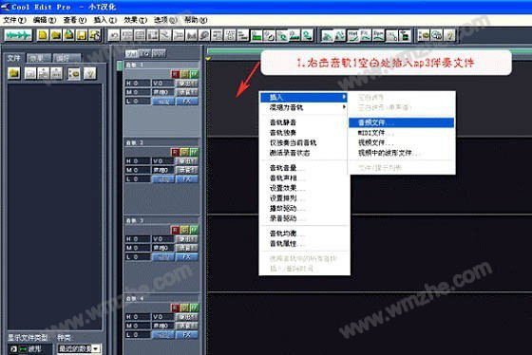Open the 帮助(H) menu
This screenshot has height=355, width=532.
click(x=196, y=20)
